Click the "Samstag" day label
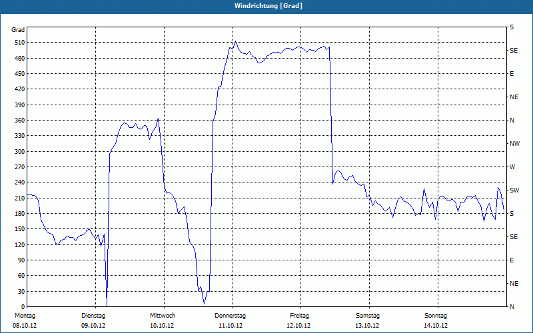The width and height of the screenshot is (533, 333). tap(368, 316)
